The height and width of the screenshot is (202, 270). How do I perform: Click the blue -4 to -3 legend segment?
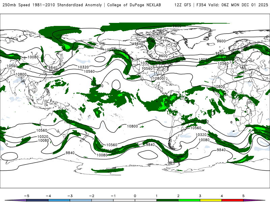59,200
